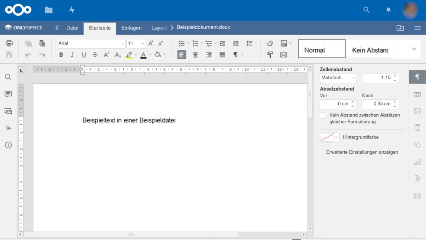Click Erweiterte Einstellungen anzeigen
Screen dimensions: 426x240
coord(362,152)
